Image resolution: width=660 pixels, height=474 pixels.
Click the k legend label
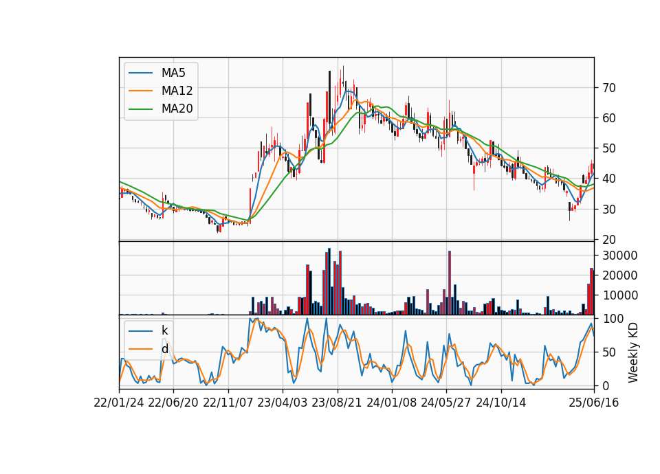[164, 330]
